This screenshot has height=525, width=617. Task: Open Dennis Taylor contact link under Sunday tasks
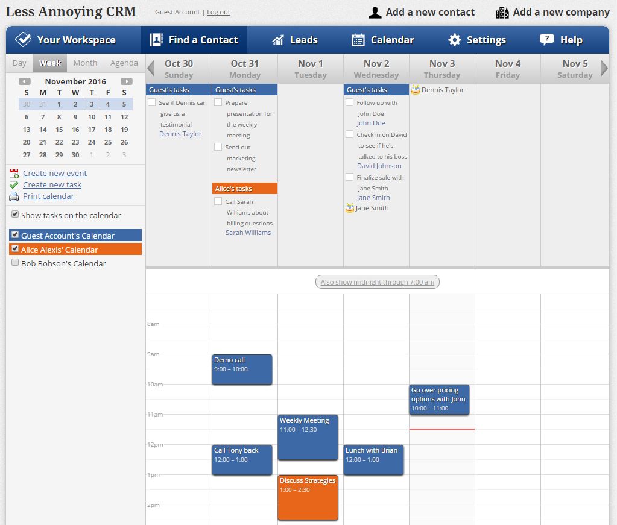pyautogui.click(x=180, y=134)
